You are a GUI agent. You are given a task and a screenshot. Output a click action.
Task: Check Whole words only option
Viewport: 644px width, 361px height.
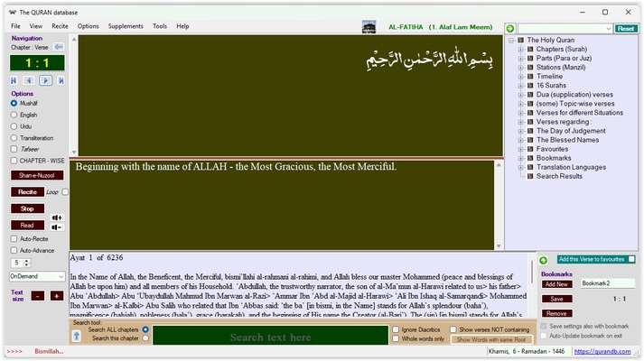(396, 338)
